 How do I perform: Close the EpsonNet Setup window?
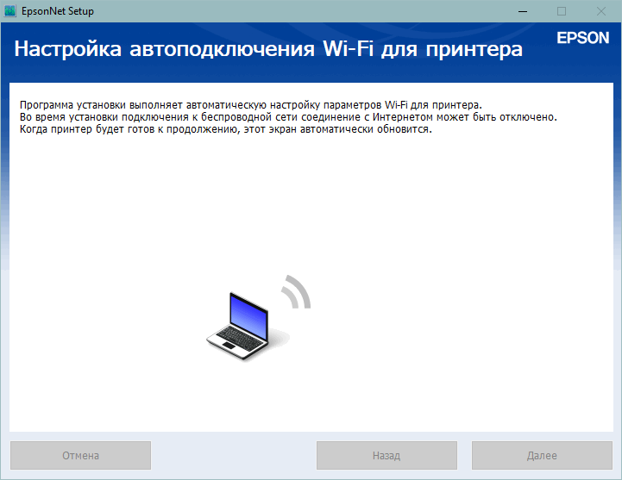tap(601, 11)
